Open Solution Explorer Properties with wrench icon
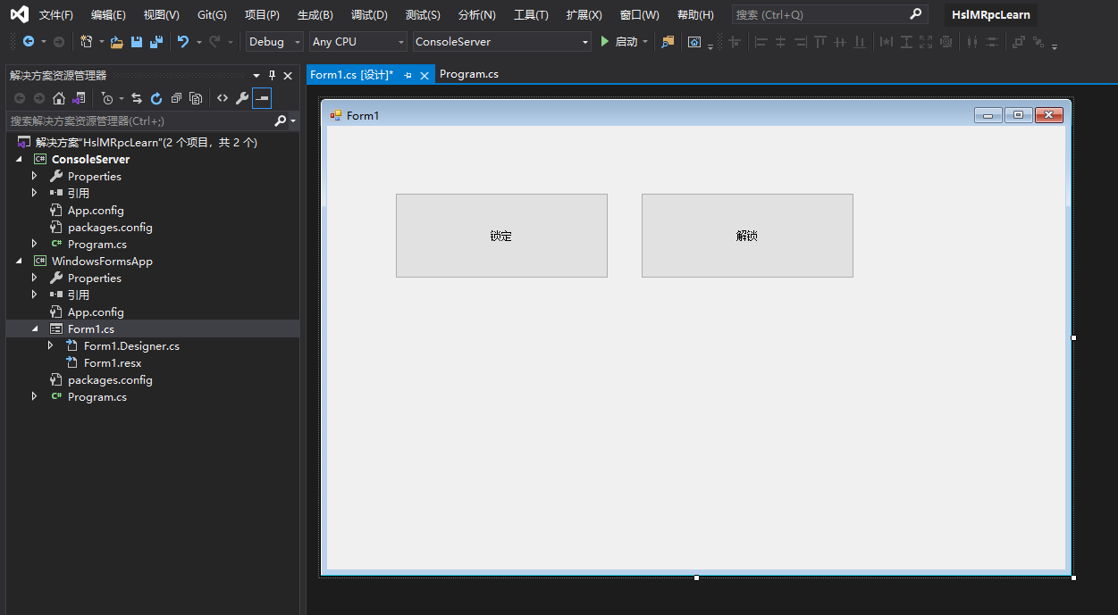Viewport: 1118px width, 615px height. tap(240, 98)
